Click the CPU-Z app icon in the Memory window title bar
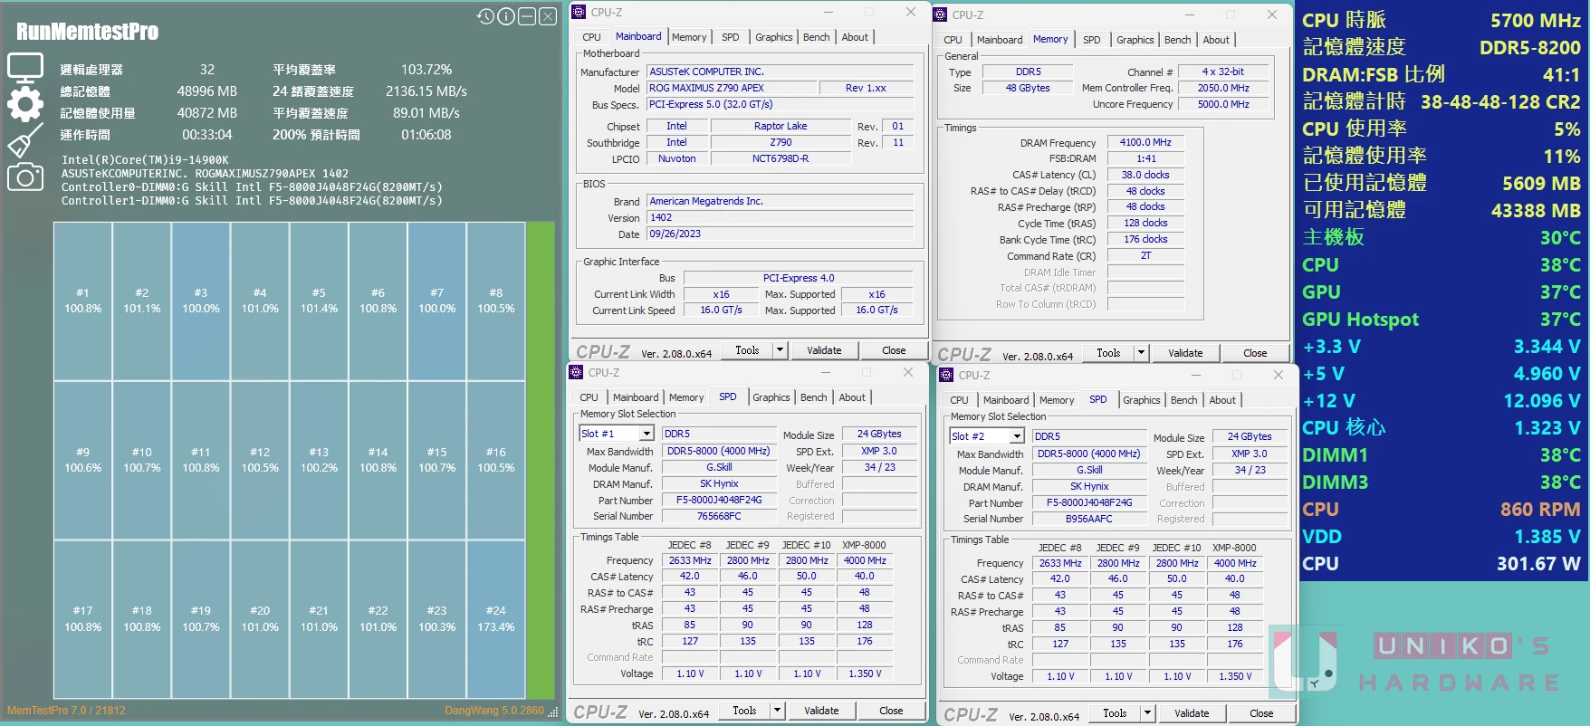Image resolution: width=1590 pixels, height=726 pixels. [x=940, y=14]
